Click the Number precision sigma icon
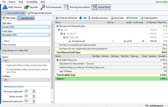Viewport: 168px width, 107px height. (89, 18)
